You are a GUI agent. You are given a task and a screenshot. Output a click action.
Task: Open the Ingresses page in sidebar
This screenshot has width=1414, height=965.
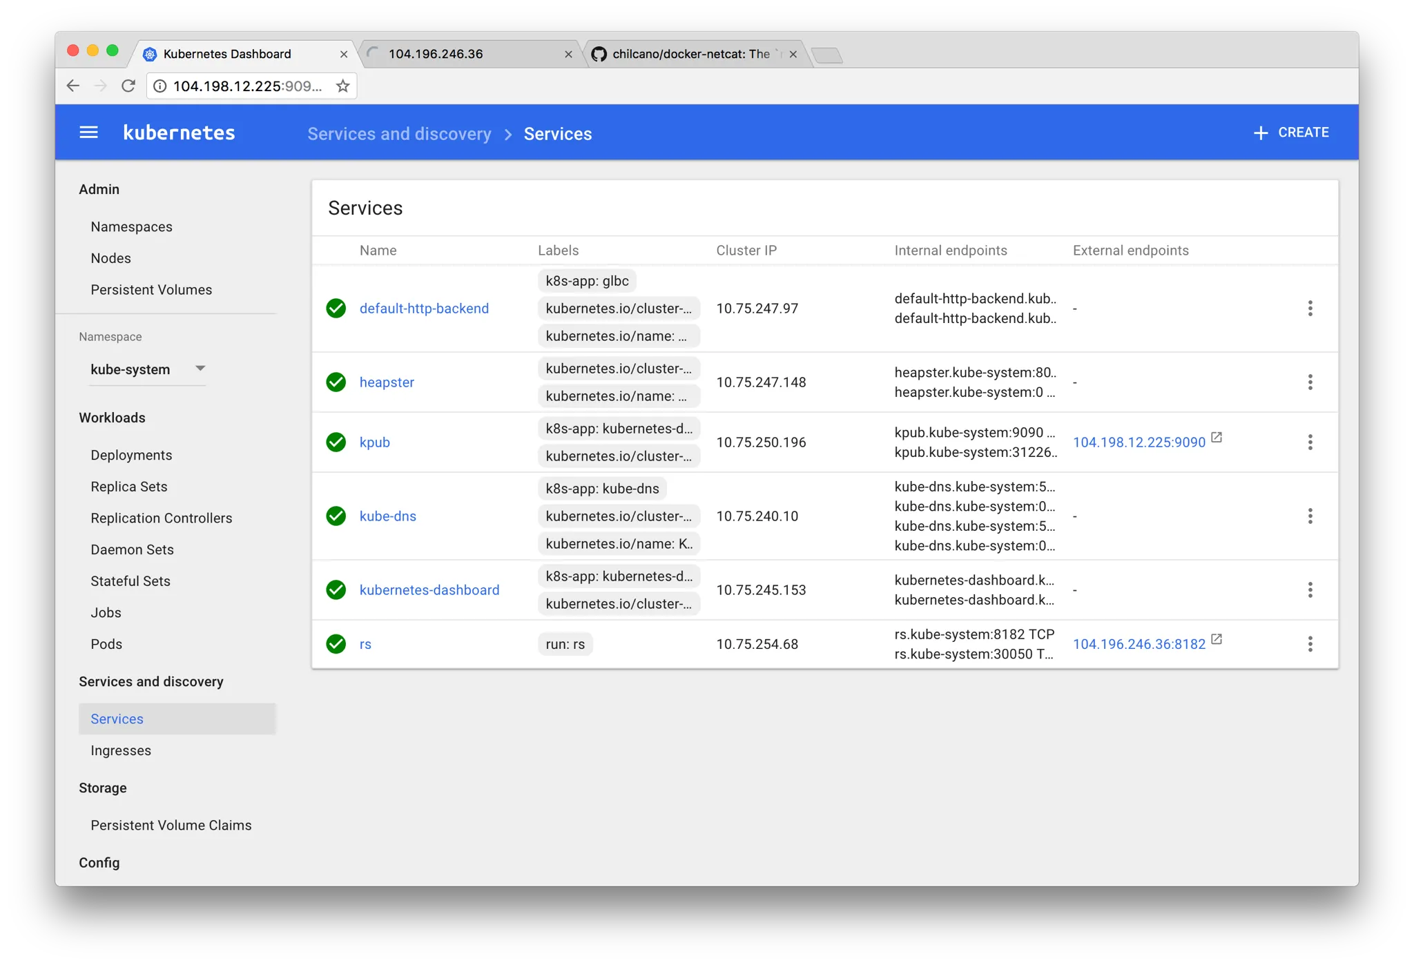coord(121,750)
